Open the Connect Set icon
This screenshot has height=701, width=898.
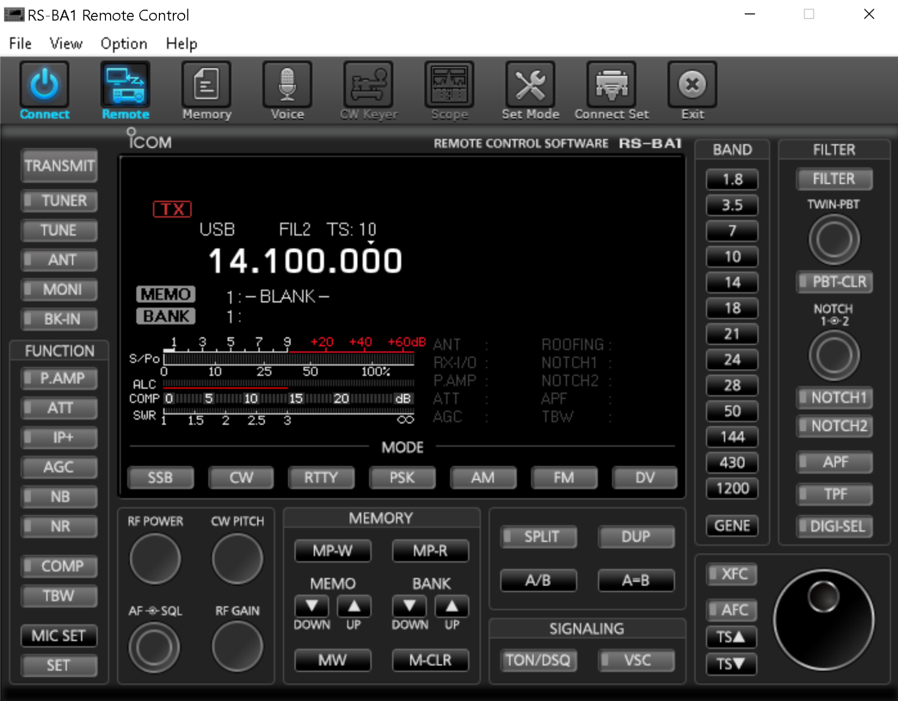(x=611, y=84)
